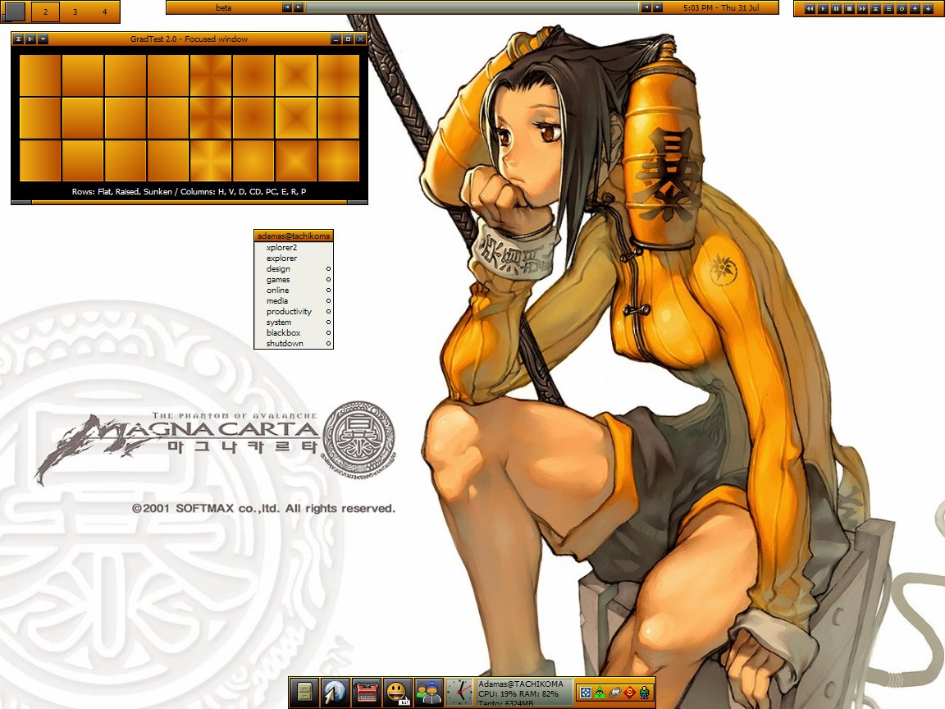The width and height of the screenshot is (945, 709).
Task: Open the red typewriter icon in dock
Action: point(366,692)
